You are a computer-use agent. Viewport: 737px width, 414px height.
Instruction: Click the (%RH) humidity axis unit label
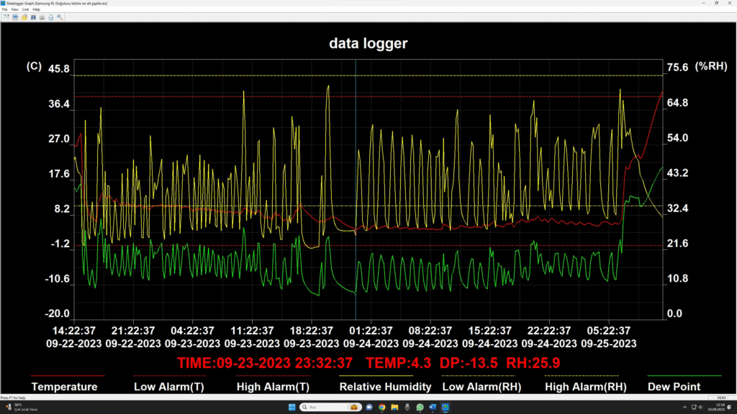pyautogui.click(x=711, y=66)
